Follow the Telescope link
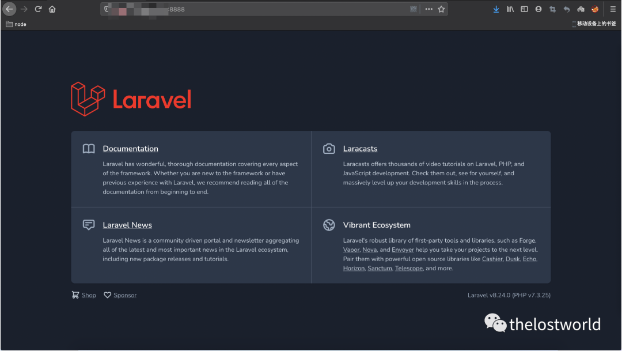The image size is (622, 351). click(x=408, y=269)
